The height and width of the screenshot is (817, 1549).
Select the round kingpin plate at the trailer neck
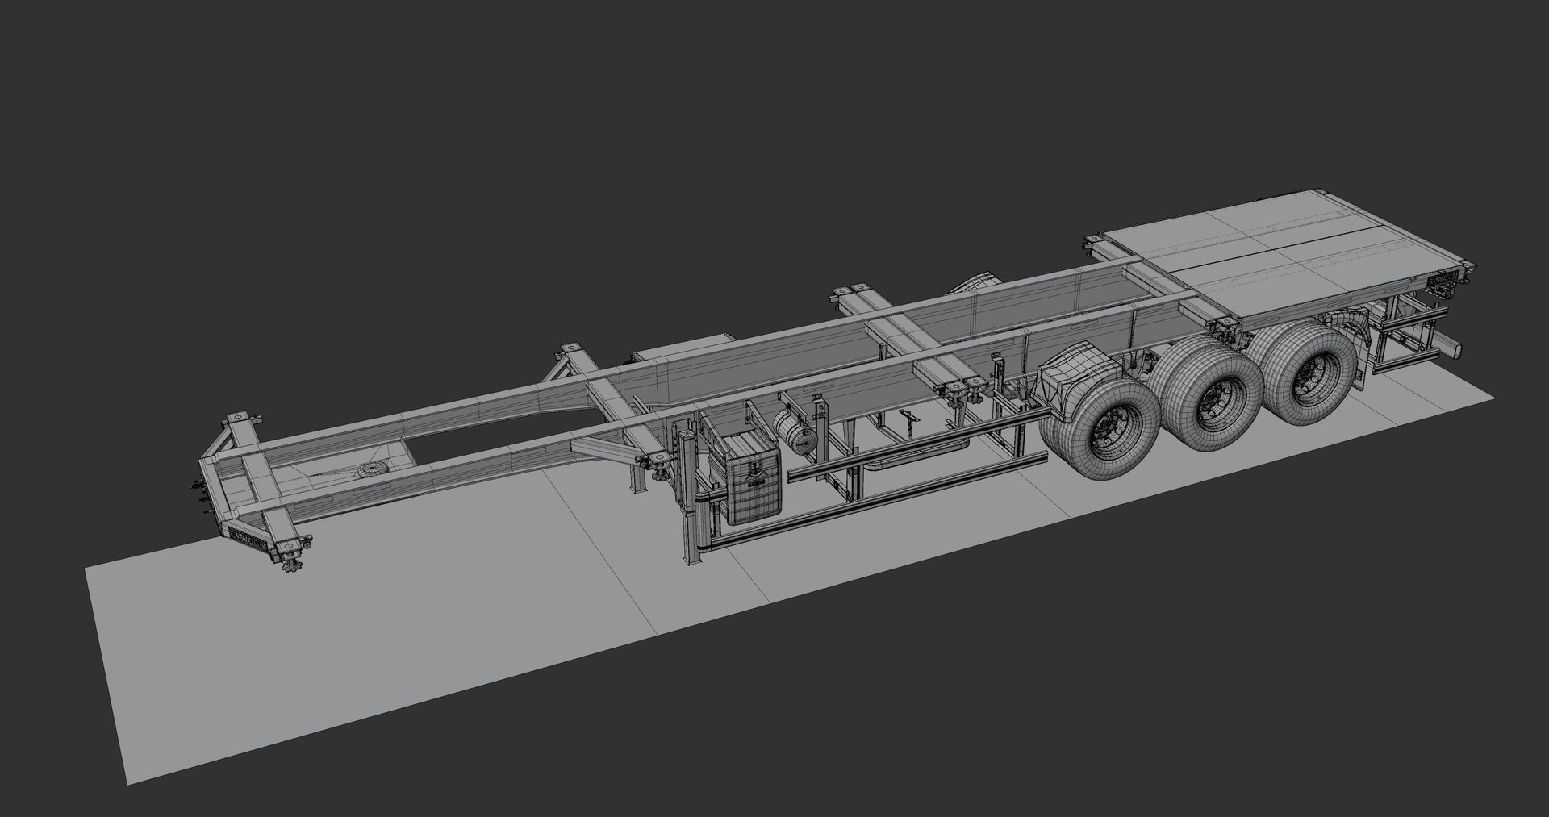(x=373, y=469)
